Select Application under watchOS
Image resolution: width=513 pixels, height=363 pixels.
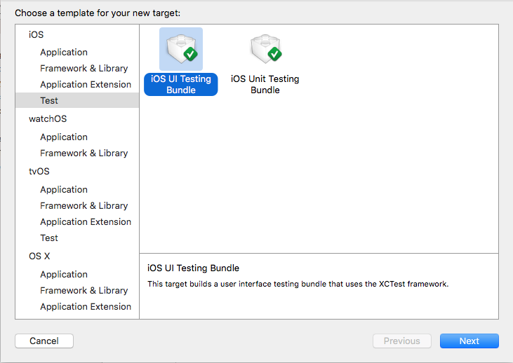point(64,137)
